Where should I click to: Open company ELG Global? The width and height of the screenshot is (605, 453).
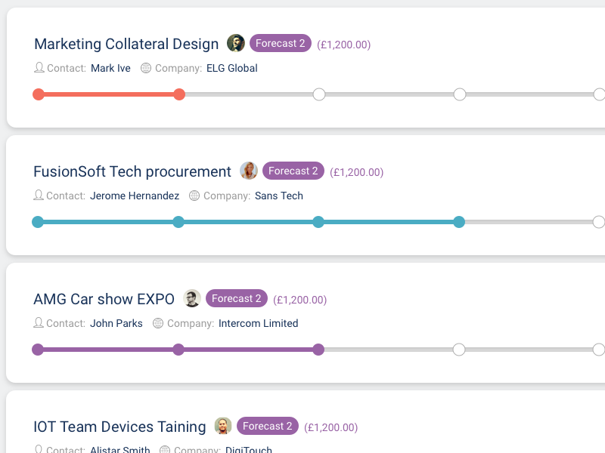(231, 68)
